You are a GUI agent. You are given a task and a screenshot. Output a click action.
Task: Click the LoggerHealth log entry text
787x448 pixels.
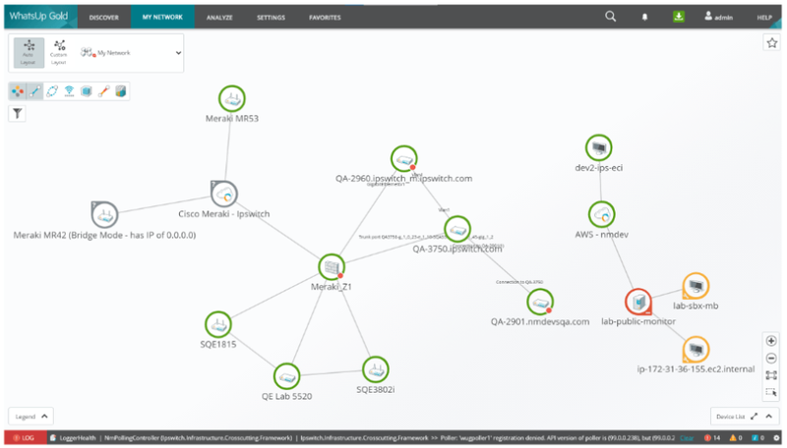pyautogui.click(x=78, y=438)
